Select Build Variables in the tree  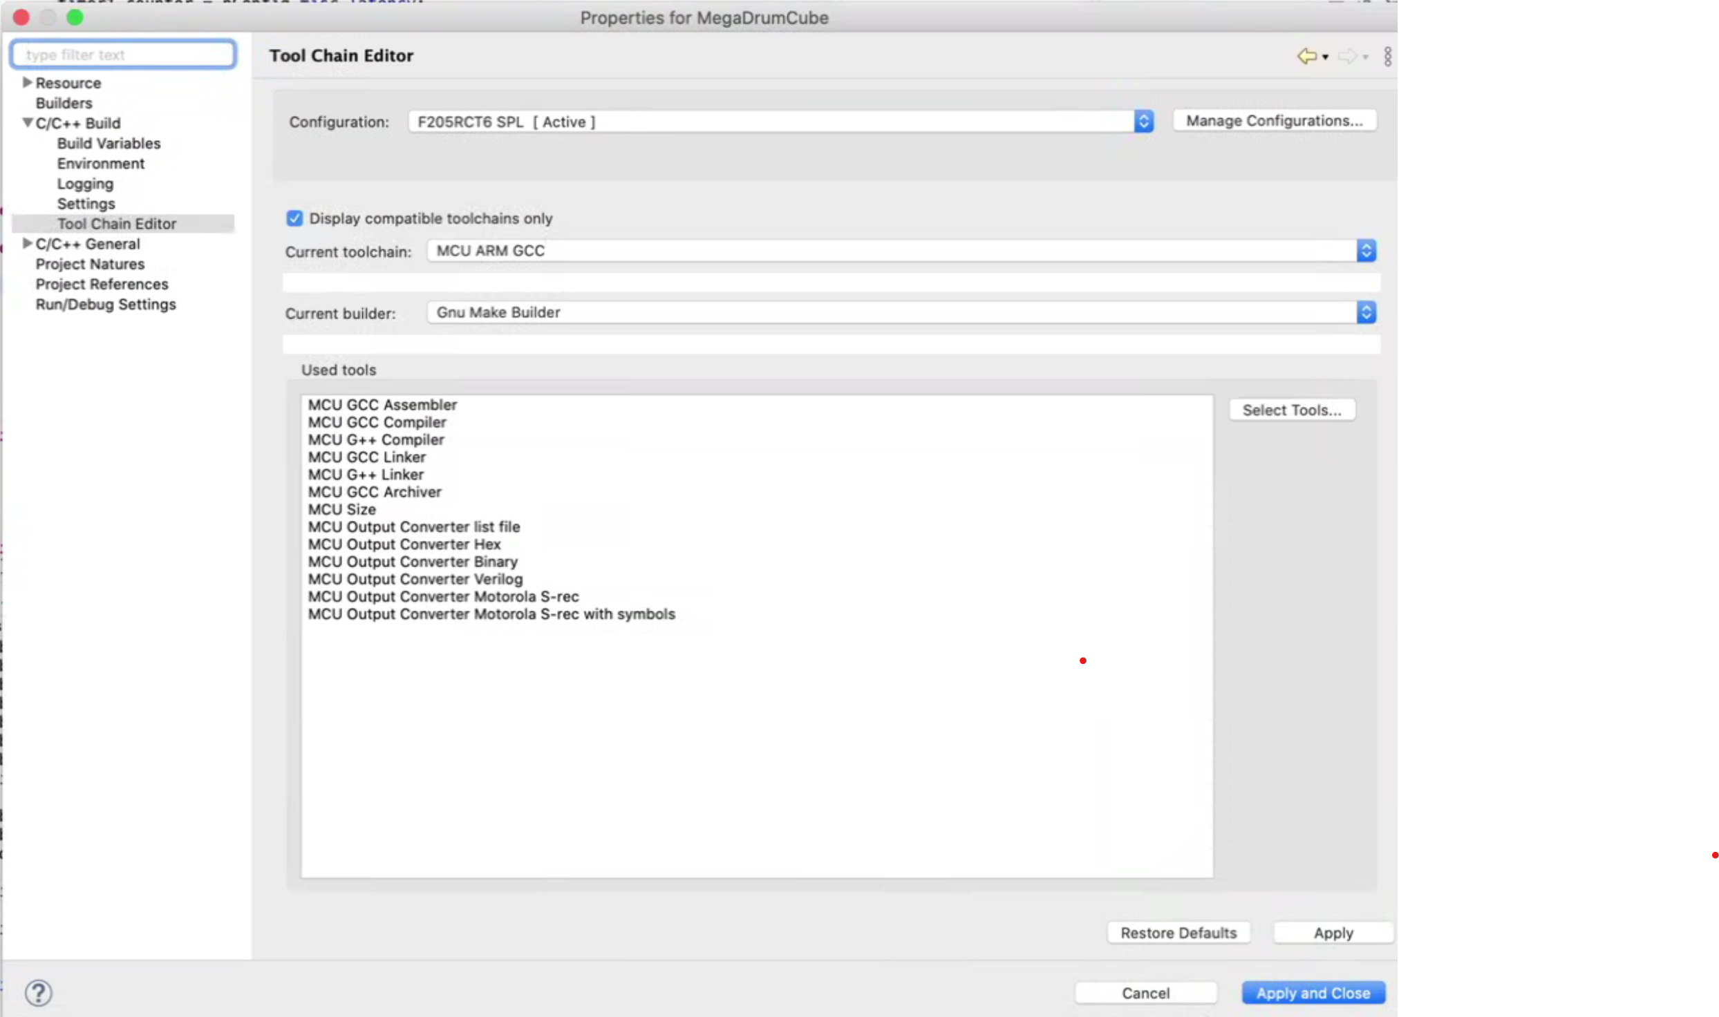tap(109, 144)
